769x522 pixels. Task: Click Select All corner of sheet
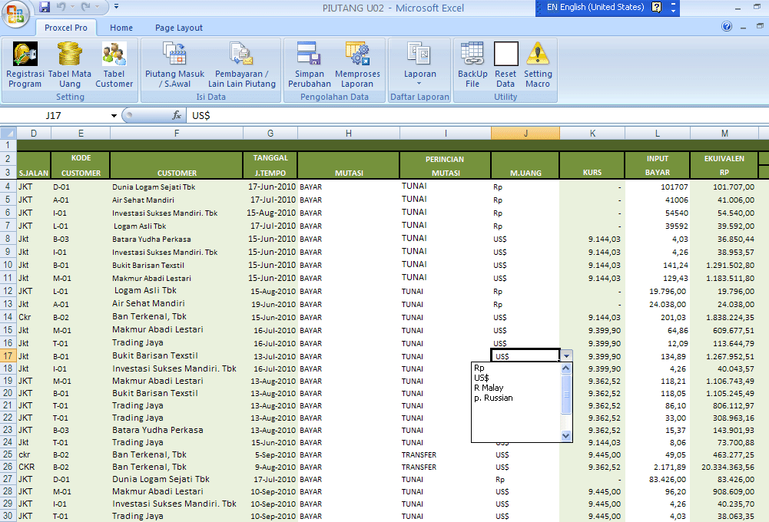click(x=8, y=133)
